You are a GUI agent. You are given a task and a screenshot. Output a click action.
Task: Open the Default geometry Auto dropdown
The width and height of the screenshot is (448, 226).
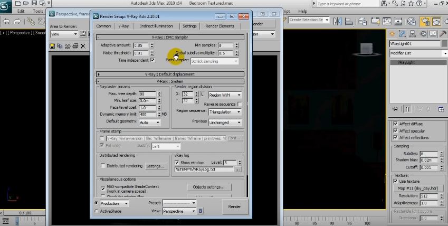tap(150, 122)
